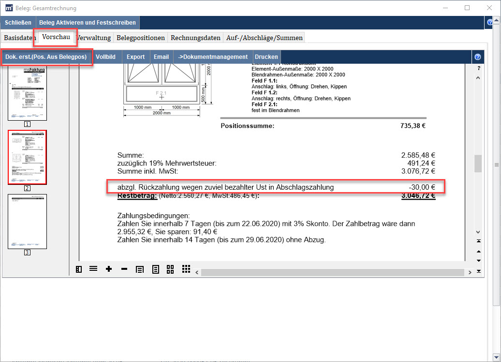Click the abzgl. Rückzahlung line text

[x=225, y=187]
